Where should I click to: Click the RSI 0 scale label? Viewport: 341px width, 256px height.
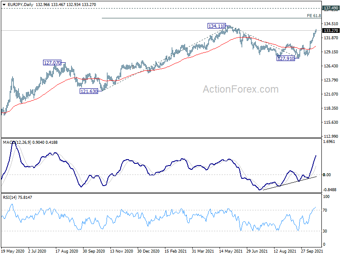pyautogui.click(x=324, y=244)
